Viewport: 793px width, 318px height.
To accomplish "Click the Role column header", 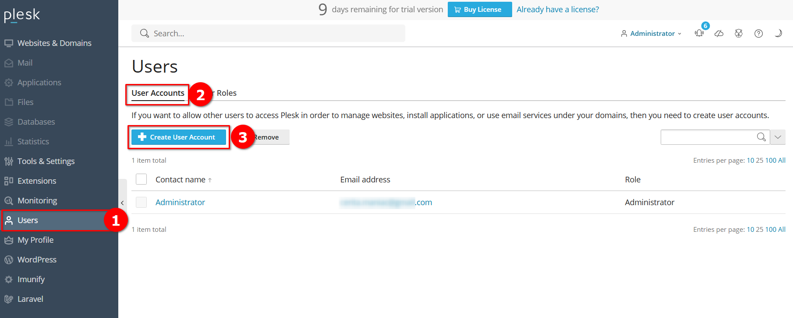I will click(633, 180).
